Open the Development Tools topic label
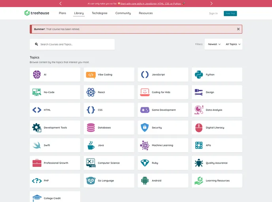The height and width of the screenshot is (202, 272). [55, 127]
